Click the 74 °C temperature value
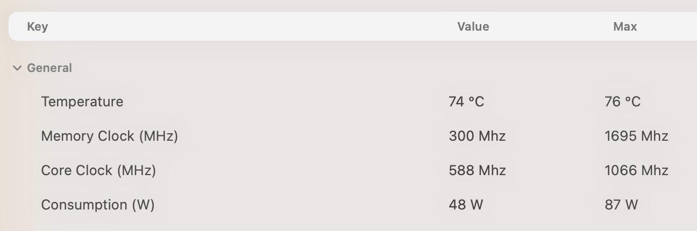Screen dimensions: 697x231 467,102
